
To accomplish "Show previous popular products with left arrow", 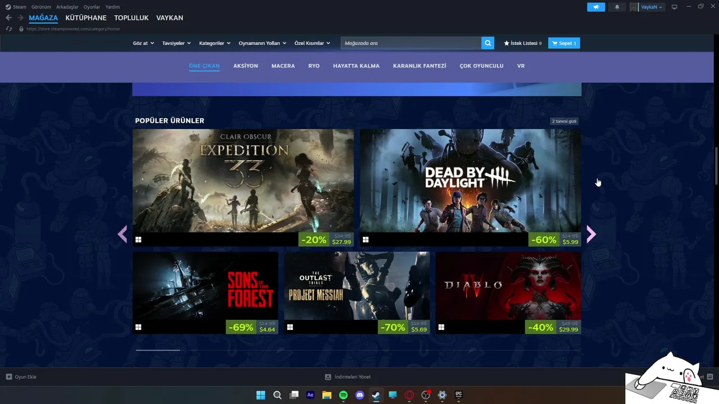I will coord(122,234).
